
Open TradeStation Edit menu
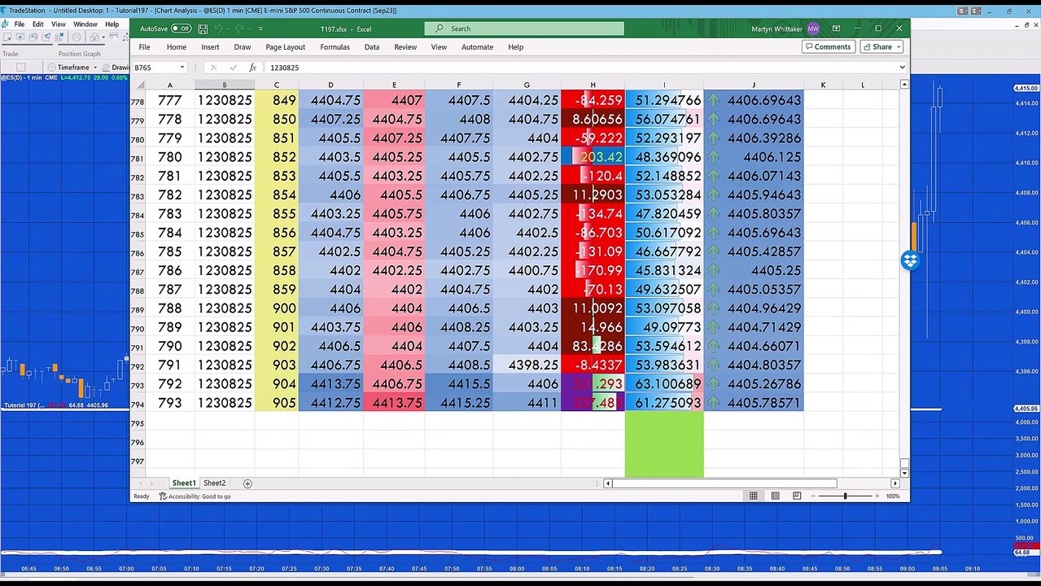point(37,24)
